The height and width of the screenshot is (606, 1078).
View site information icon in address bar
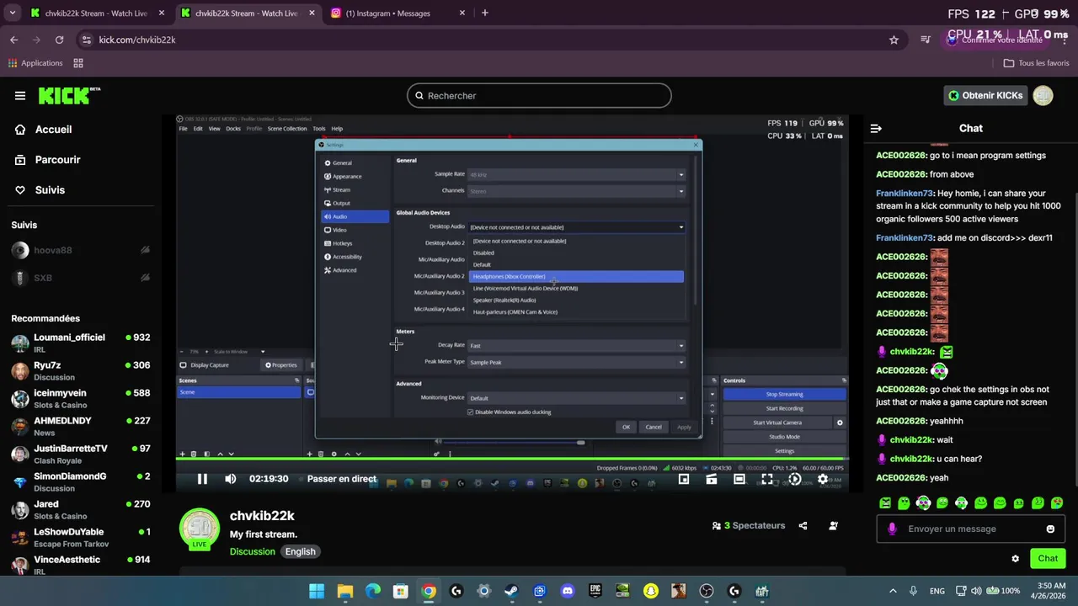tap(86, 40)
